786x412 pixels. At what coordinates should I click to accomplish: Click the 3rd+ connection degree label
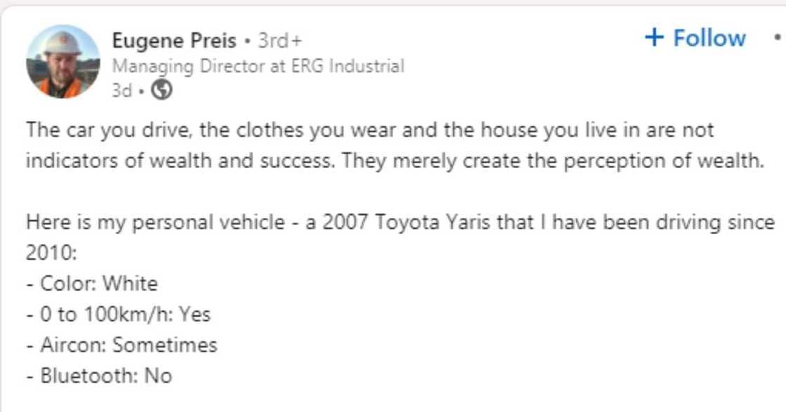click(x=279, y=41)
